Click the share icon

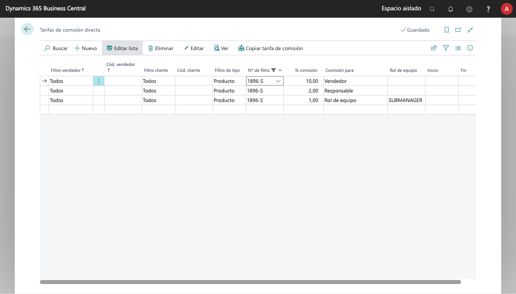pyautogui.click(x=434, y=48)
